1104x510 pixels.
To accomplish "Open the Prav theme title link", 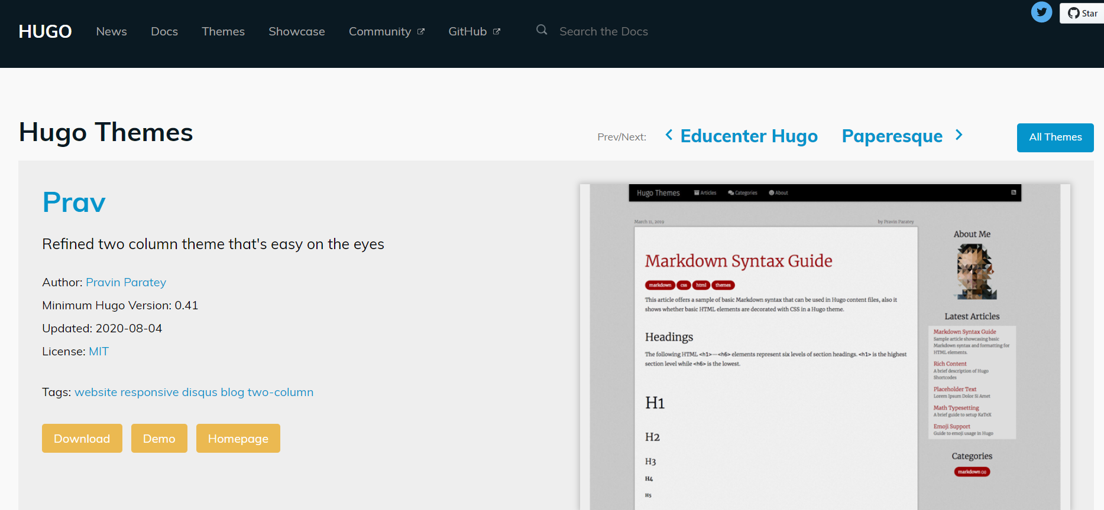I will pyautogui.click(x=74, y=202).
